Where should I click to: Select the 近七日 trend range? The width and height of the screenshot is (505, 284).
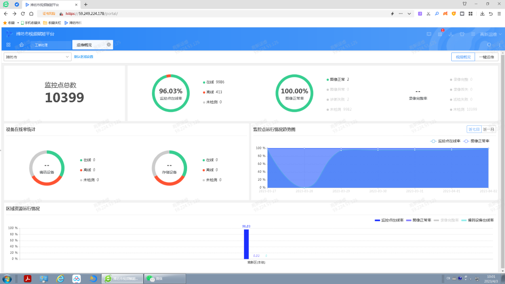pyautogui.click(x=474, y=129)
